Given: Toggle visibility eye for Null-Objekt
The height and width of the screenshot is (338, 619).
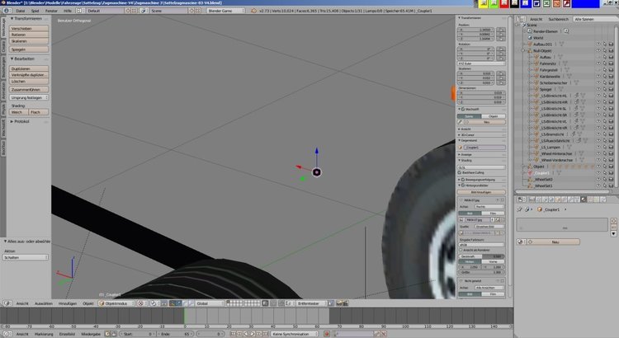Looking at the screenshot, I should click(598, 51).
